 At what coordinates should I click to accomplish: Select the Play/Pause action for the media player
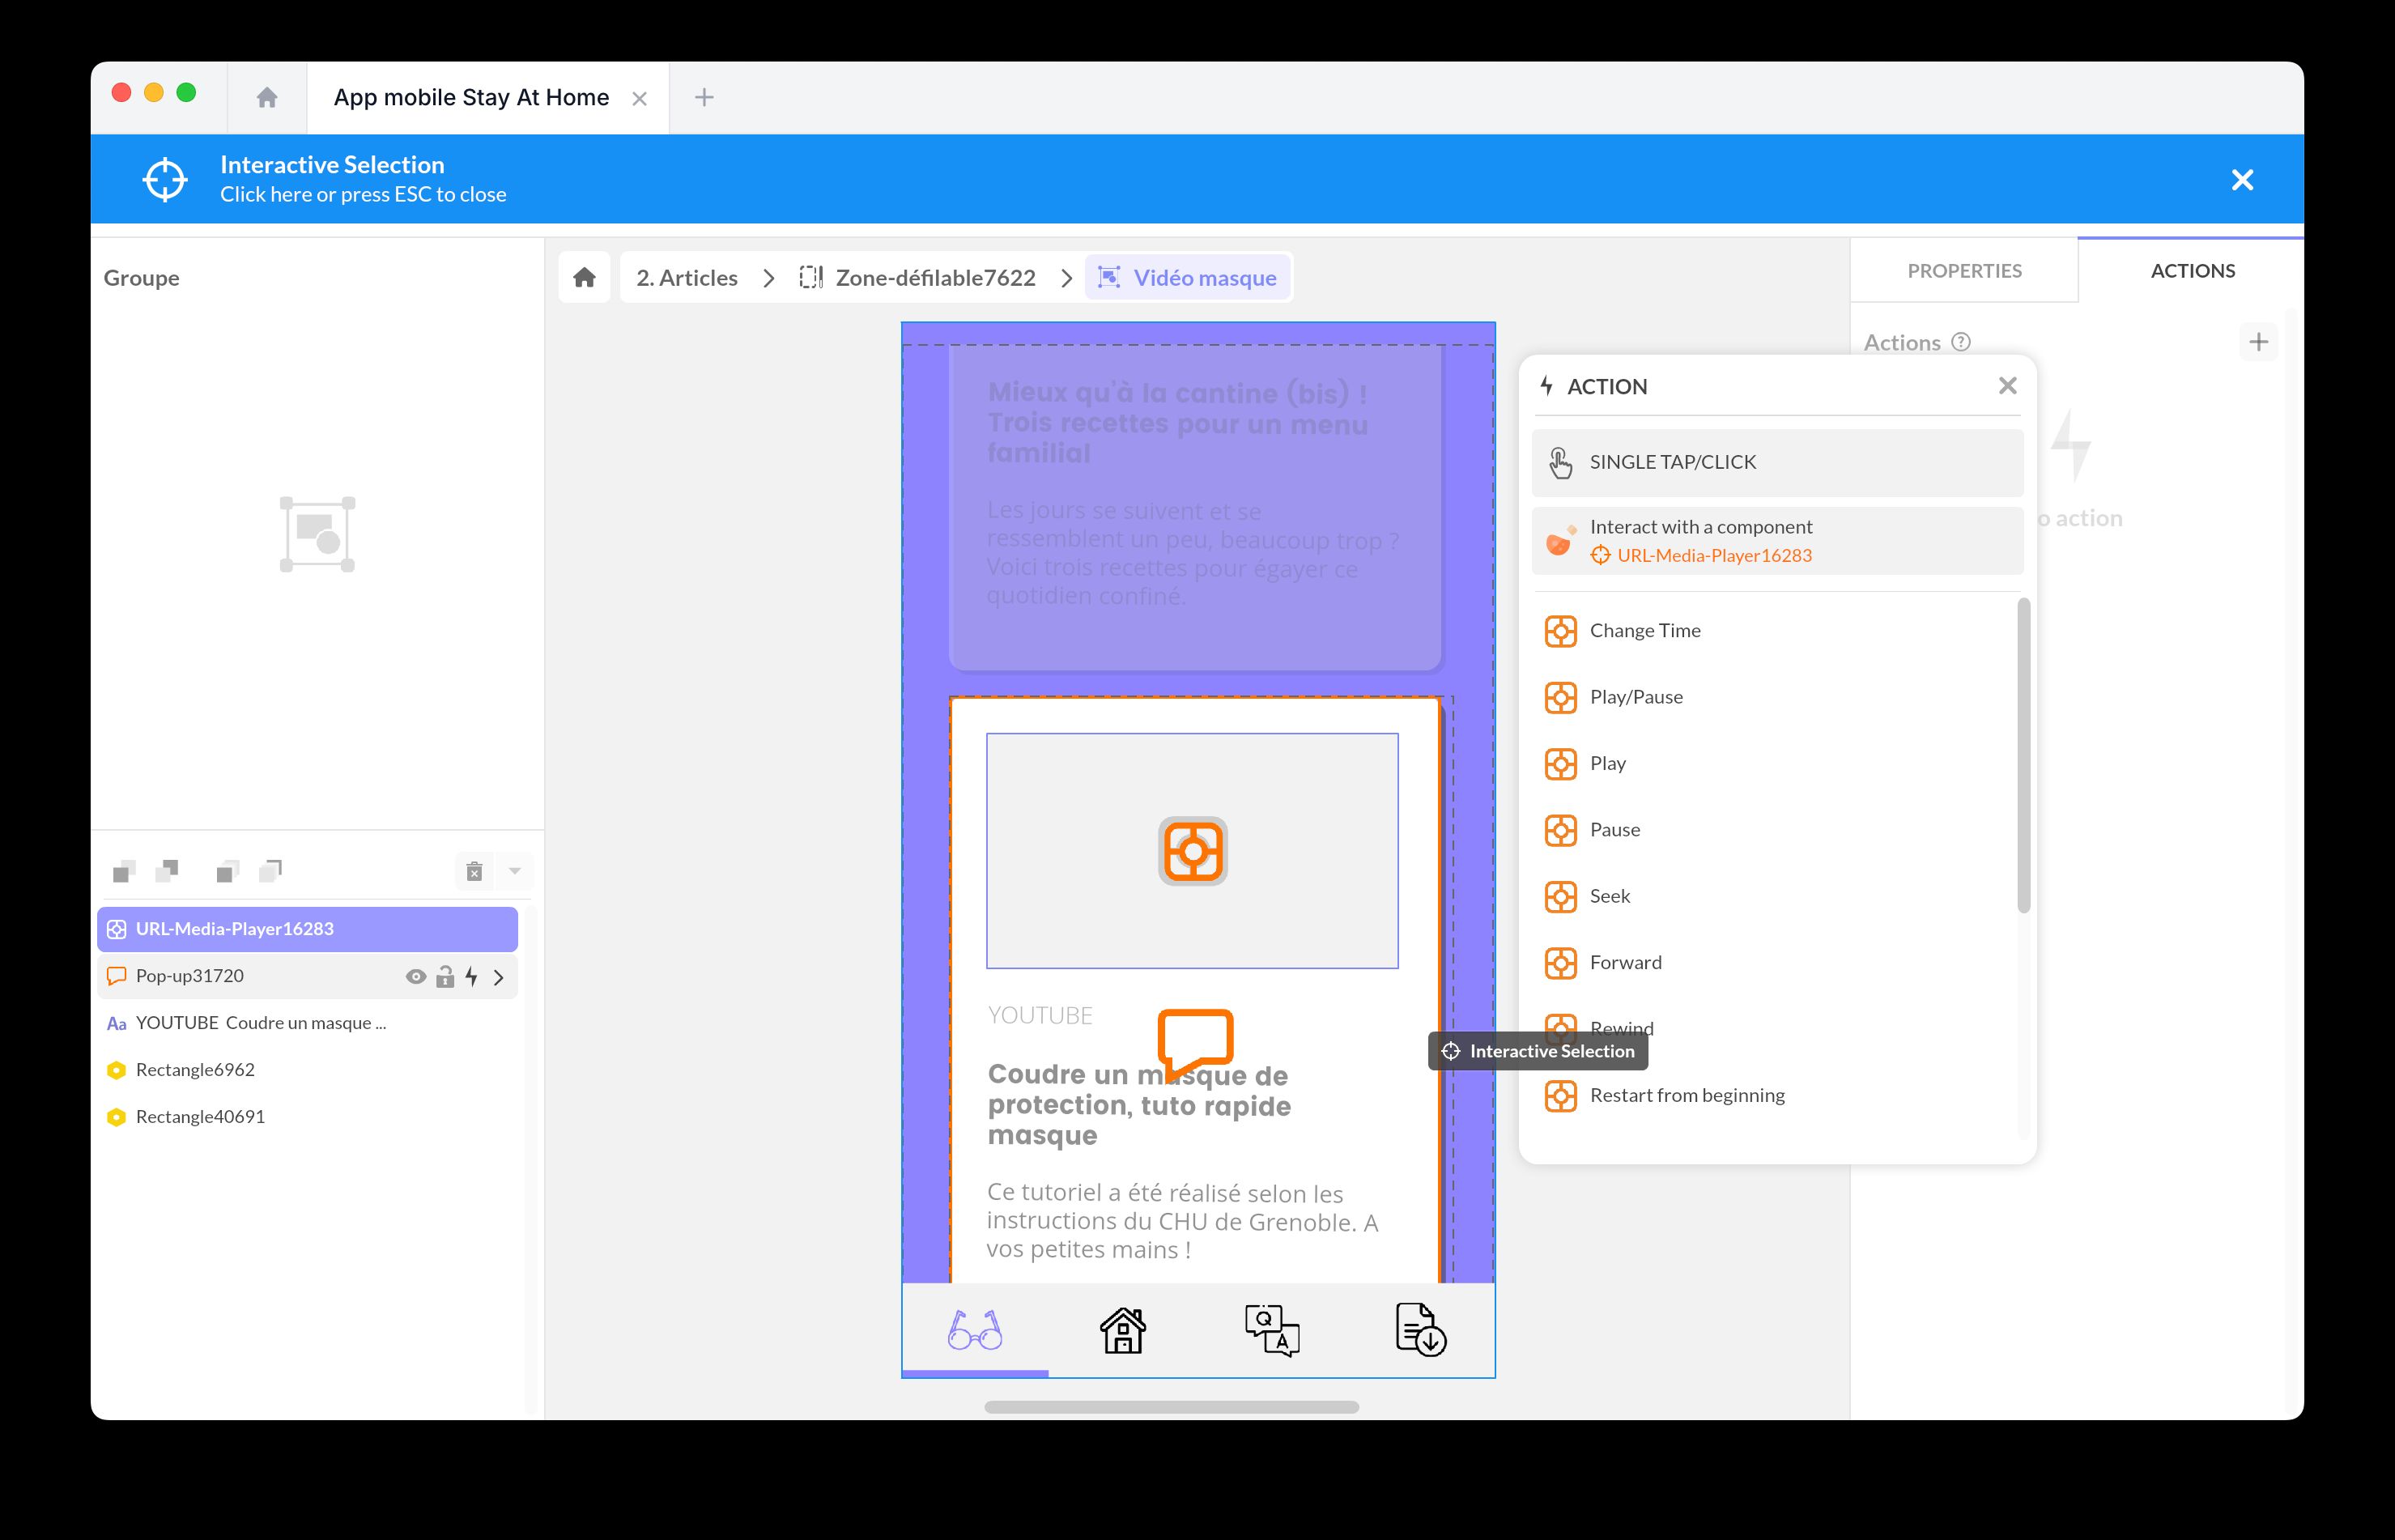coord(1636,697)
